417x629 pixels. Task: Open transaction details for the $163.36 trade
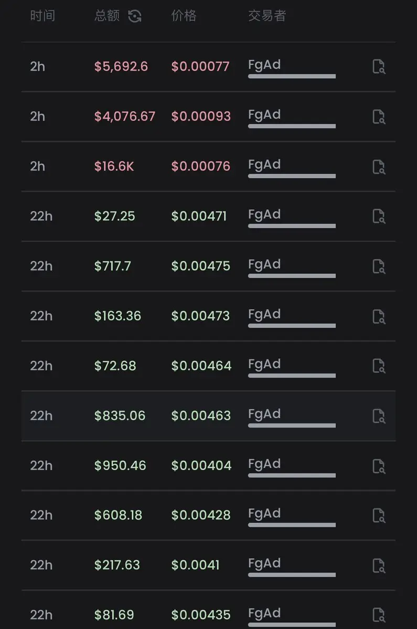coord(379,316)
